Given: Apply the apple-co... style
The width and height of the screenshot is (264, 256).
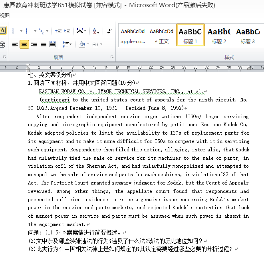Looking at the screenshot, I should (133, 35).
